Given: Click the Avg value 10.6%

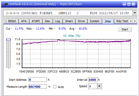Looking at the screenshot, I should point(83,29).
